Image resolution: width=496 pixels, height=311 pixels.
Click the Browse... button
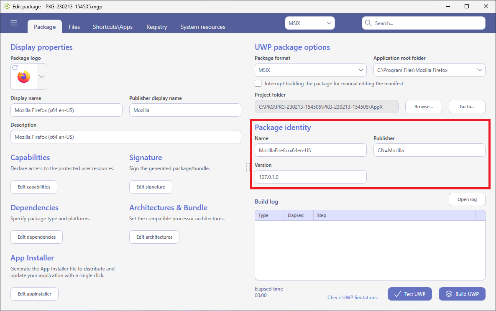click(424, 107)
